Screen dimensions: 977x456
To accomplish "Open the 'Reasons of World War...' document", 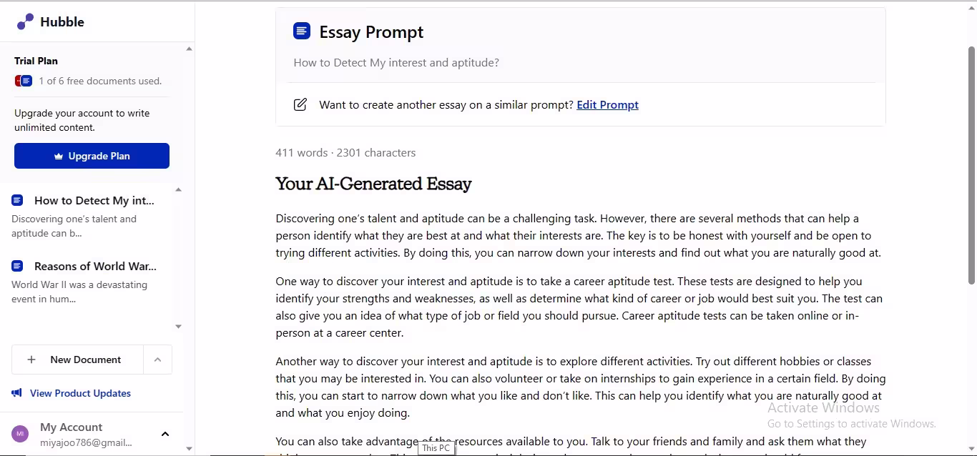I will pyautogui.click(x=95, y=267).
